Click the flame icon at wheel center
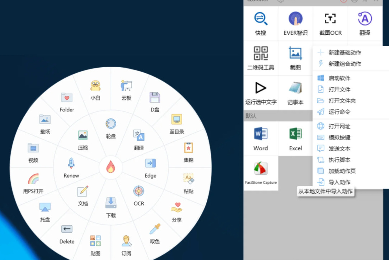This screenshot has height=260, width=389. 111,167
